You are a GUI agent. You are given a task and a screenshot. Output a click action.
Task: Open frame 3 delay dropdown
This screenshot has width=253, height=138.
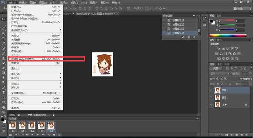click(x=33, y=131)
